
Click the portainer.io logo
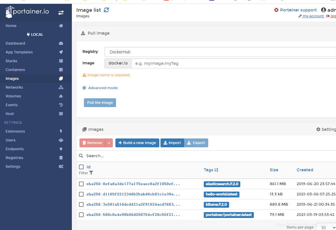(x=27, y=12)
